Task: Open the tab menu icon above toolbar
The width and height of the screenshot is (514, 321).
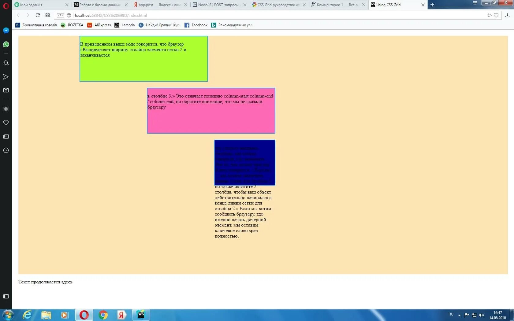Action: 475,3
